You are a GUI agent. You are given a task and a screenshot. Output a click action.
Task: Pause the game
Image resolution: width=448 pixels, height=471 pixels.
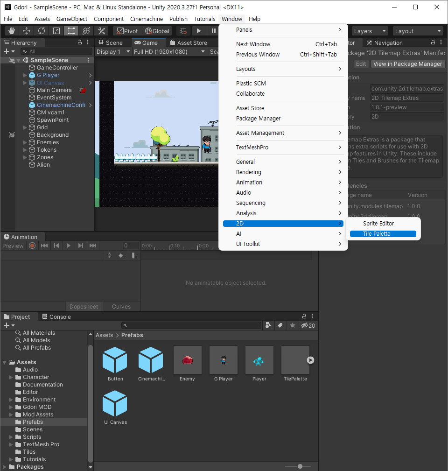click(x=213, y=31)
